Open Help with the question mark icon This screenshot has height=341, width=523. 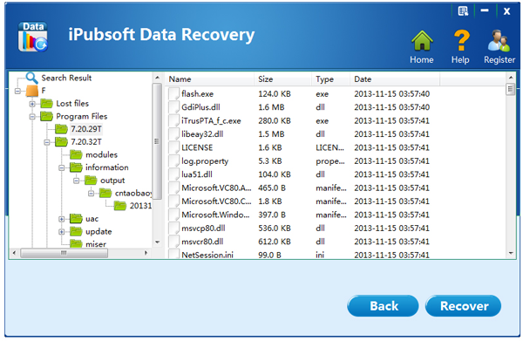(x=462, y=40)
